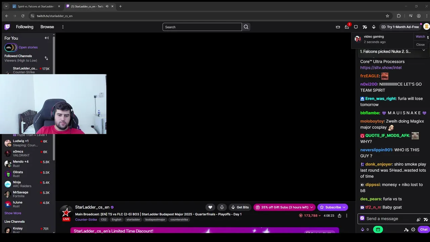The height and width of the screenshot is (242, 430).
Task: Close the video gaming notification
Action: pyautogui.click(x=420, y=45)
